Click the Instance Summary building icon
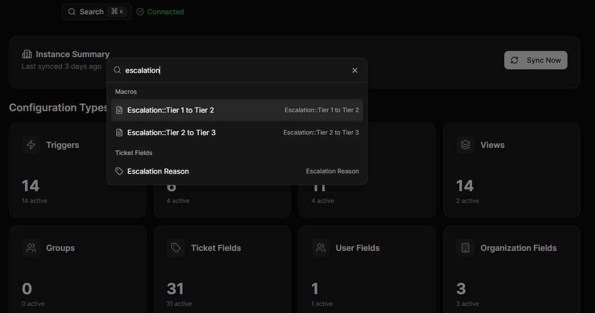 26,54
